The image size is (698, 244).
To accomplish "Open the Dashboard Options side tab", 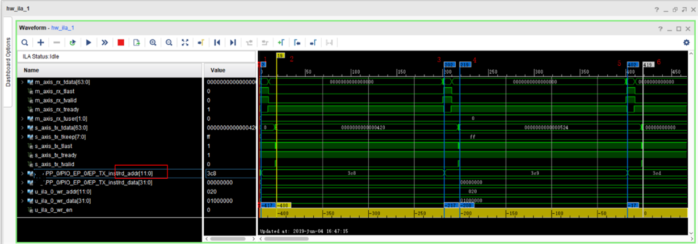I will 8,62.
